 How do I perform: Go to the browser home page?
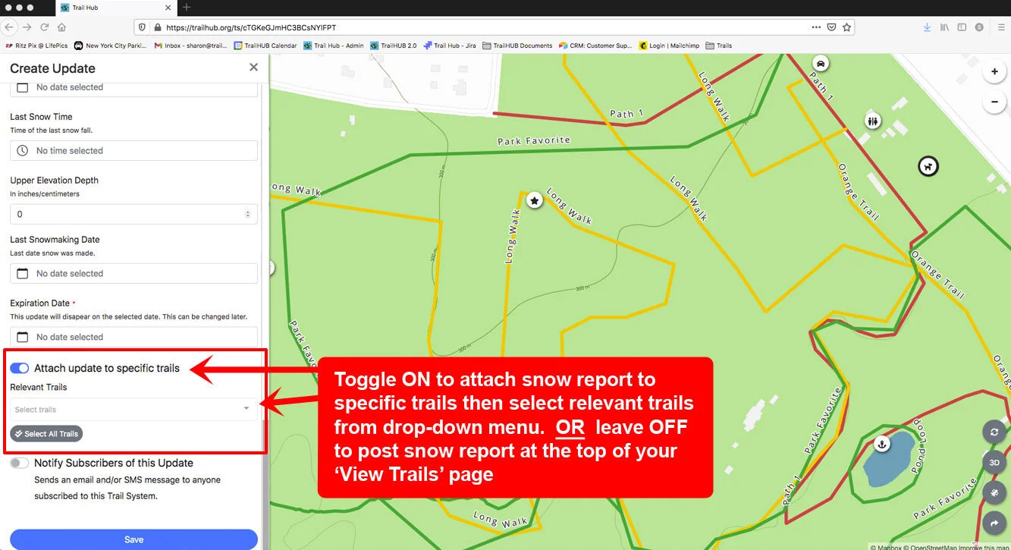click(61, 27)
